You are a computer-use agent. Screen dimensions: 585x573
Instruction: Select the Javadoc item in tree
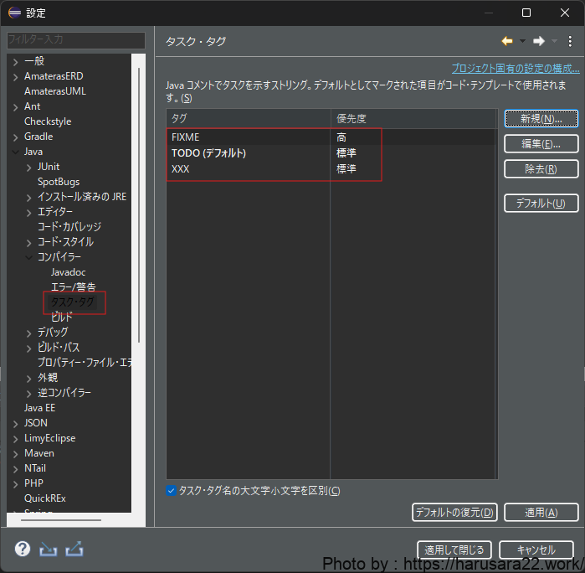68,272
